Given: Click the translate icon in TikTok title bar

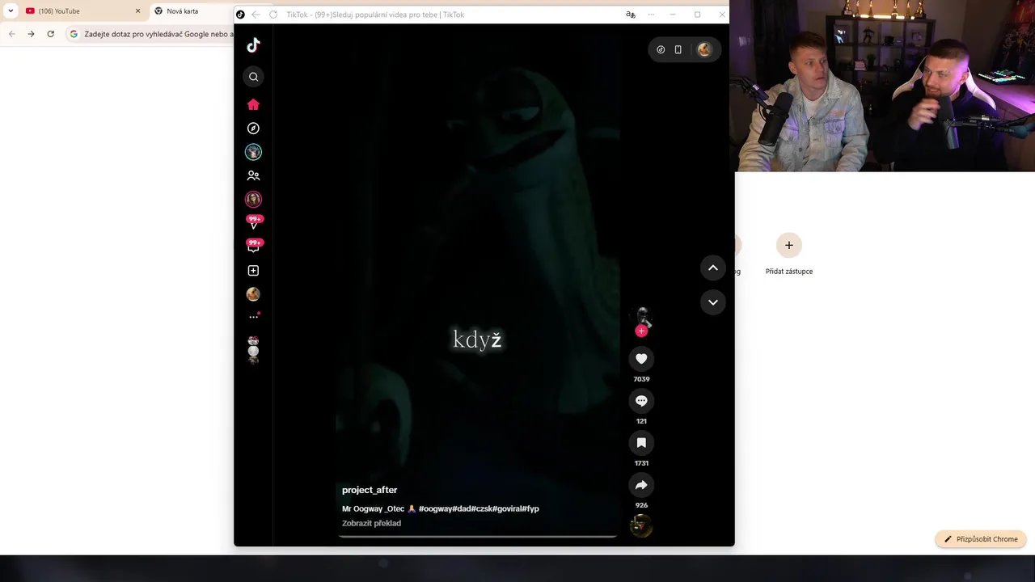Looking at the screenshot, I should pyautogui.click(x=631, y=15).
